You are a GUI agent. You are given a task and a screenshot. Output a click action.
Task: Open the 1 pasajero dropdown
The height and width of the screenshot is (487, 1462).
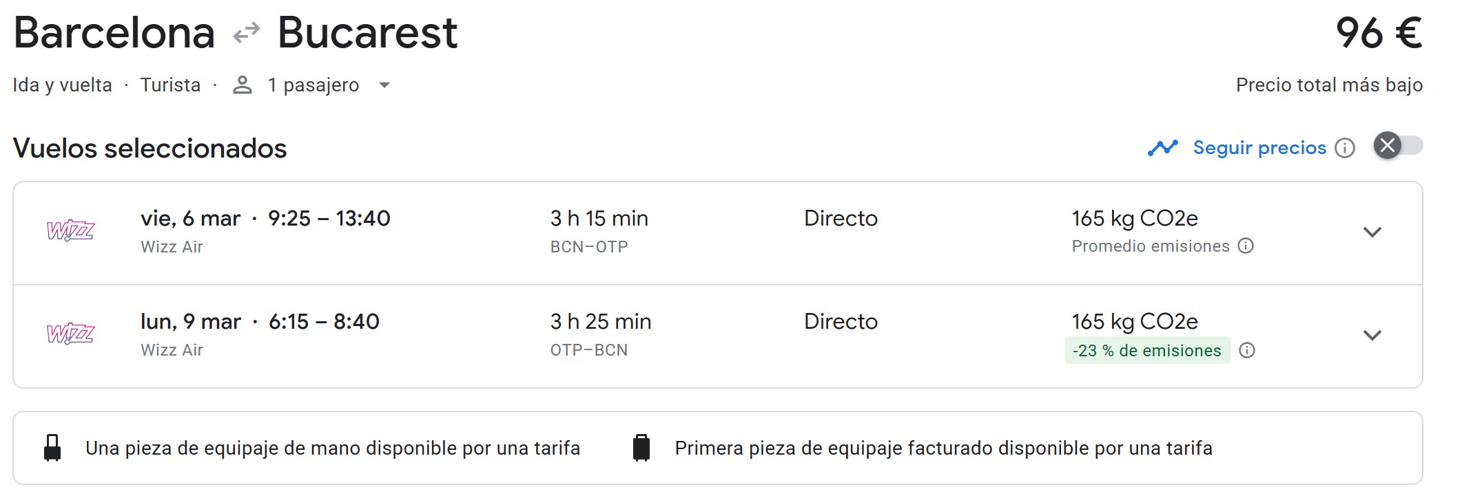(x=384, y=85)
